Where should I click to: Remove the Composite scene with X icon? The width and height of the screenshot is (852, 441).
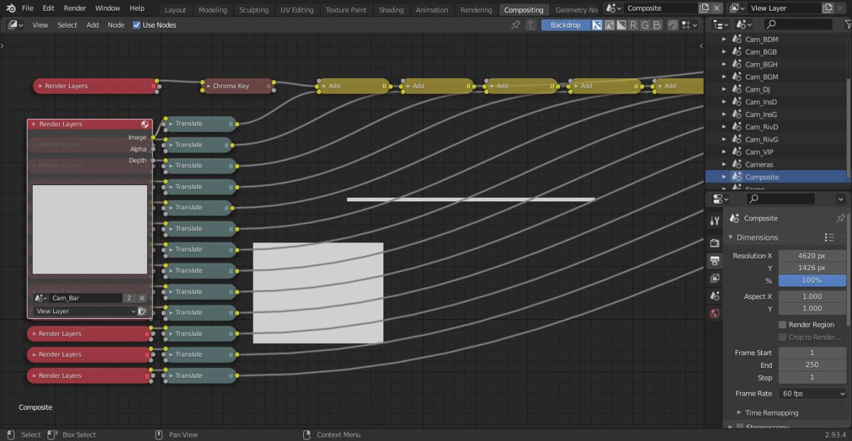click(718, 9)
